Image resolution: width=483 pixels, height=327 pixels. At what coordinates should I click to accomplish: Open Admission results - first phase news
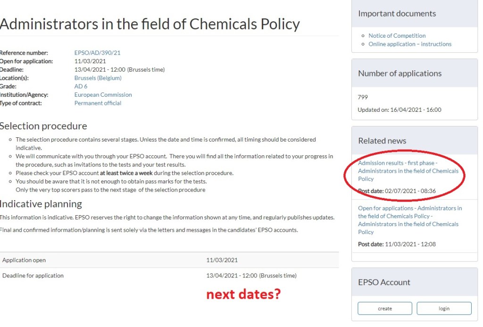click(x=408, y=171)
